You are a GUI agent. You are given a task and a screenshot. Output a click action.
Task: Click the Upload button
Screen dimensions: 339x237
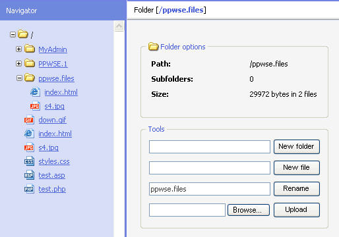[x=297, y=210]
